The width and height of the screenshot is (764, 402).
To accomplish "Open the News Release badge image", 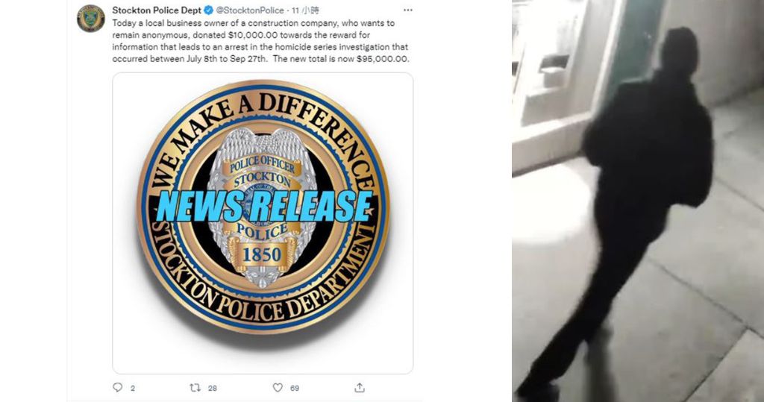I will click(263, 223).
